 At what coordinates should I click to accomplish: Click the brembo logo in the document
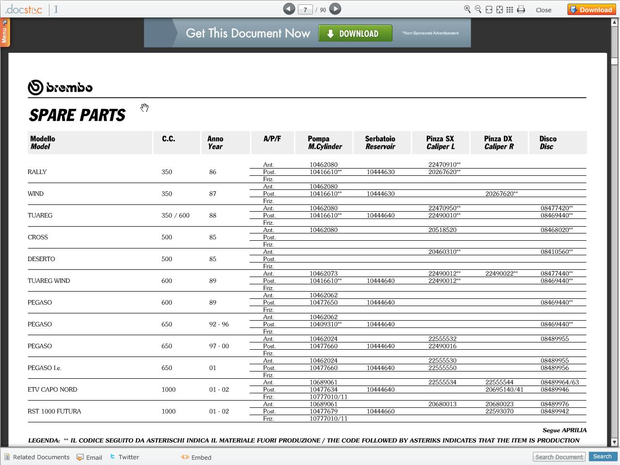click(x=60, y=87)
